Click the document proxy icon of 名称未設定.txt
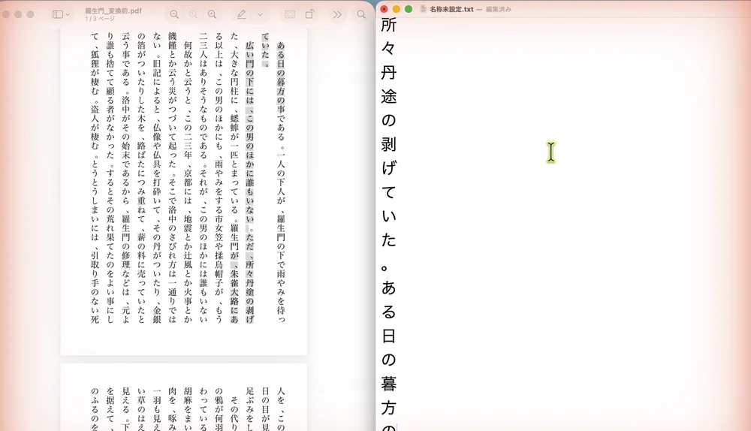 423,8
